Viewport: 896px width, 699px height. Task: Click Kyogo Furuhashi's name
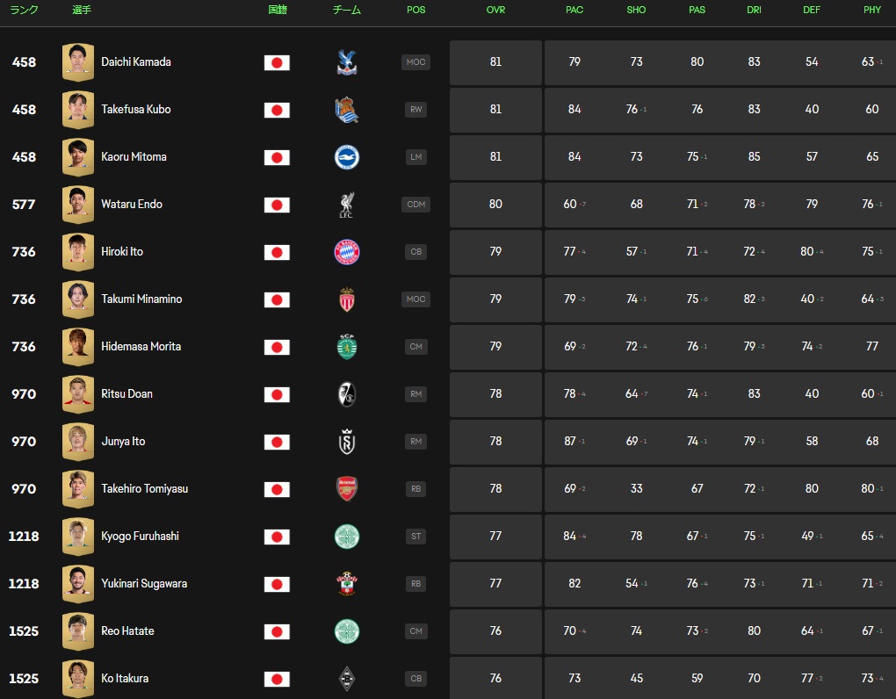point(140,537)
